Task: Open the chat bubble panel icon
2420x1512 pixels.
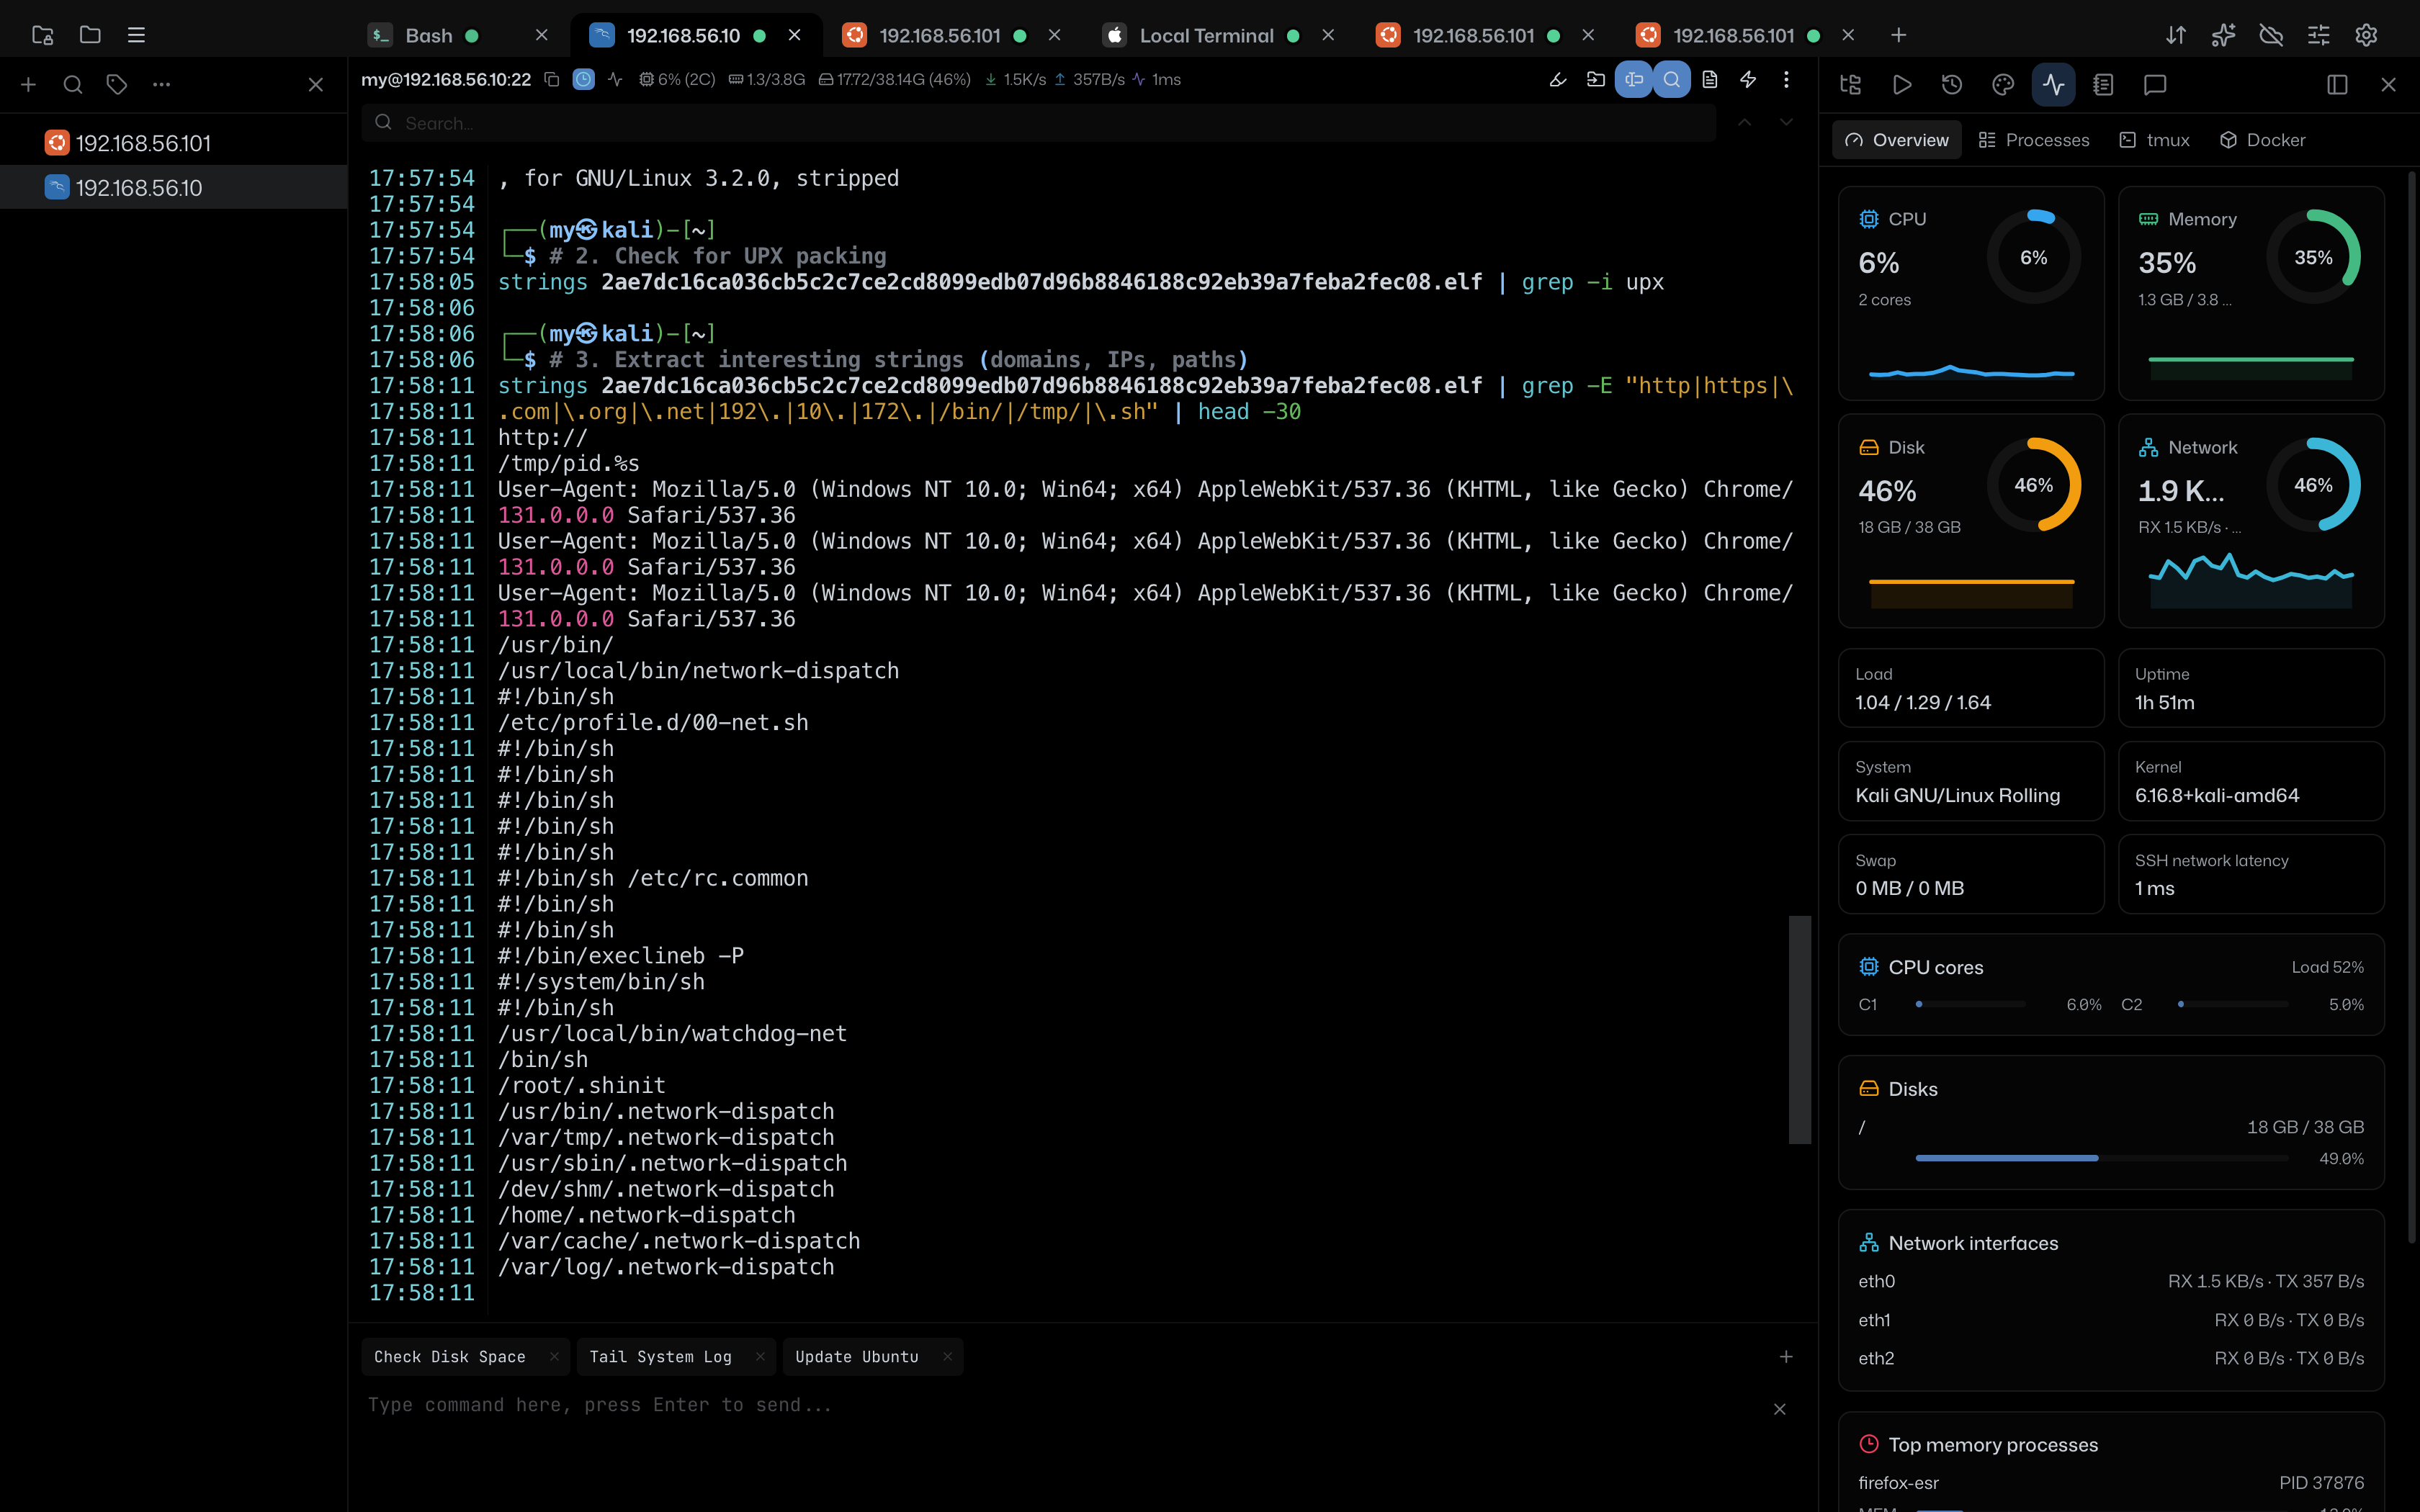Action: pos(2155,85)
